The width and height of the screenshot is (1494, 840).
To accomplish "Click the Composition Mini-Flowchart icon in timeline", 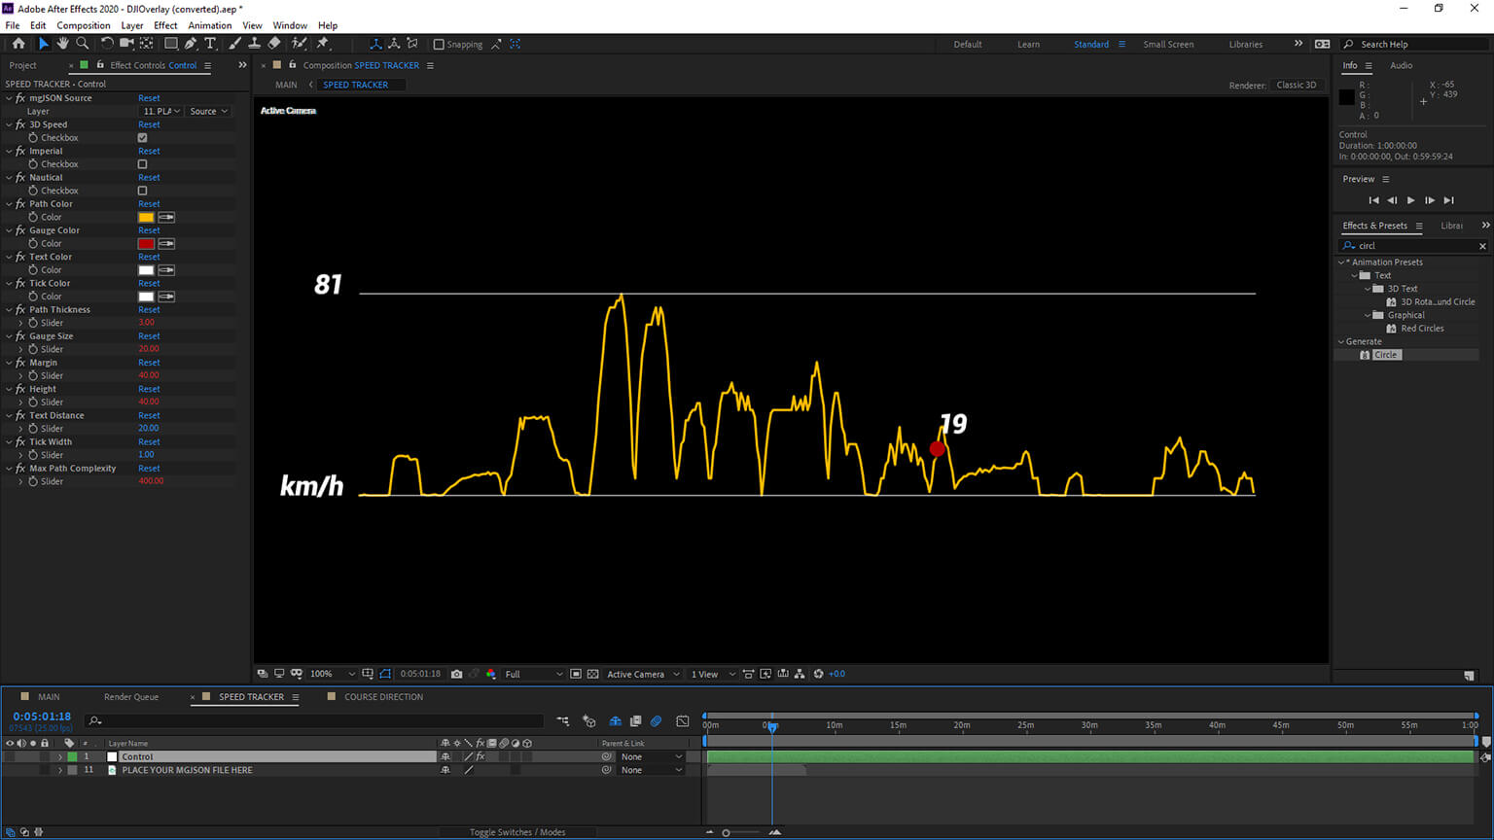I will pos(563,721).
